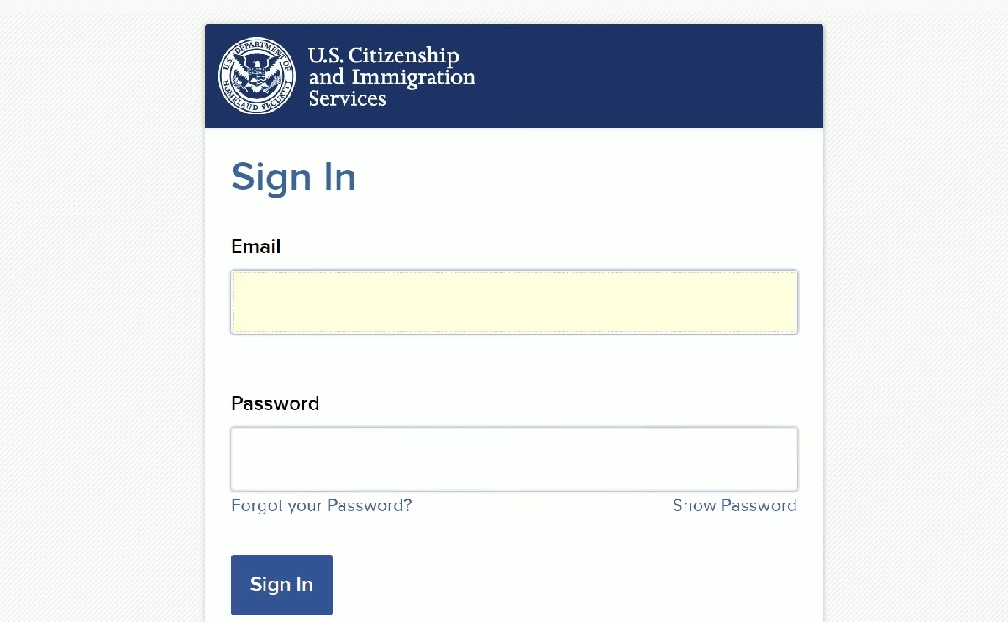Viewport: 1008px width, 622px height.
Task: Reveal the password using Show Password
Action: click(733, 505)
